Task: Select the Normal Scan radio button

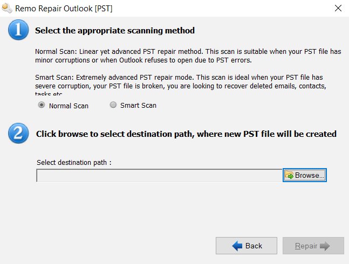Action: coord(42,106)
